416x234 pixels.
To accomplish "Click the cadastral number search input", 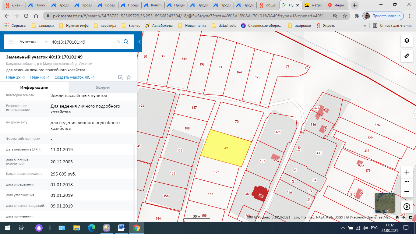I will click(82, 42).
